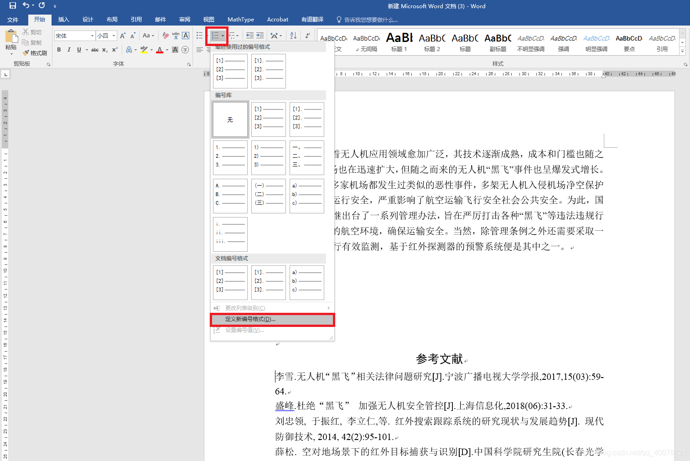
Task: Click the Redo (repeat) icon
Action: (42, 5)
